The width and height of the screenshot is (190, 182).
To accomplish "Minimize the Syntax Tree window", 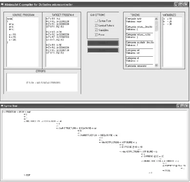I will [178, 106].
